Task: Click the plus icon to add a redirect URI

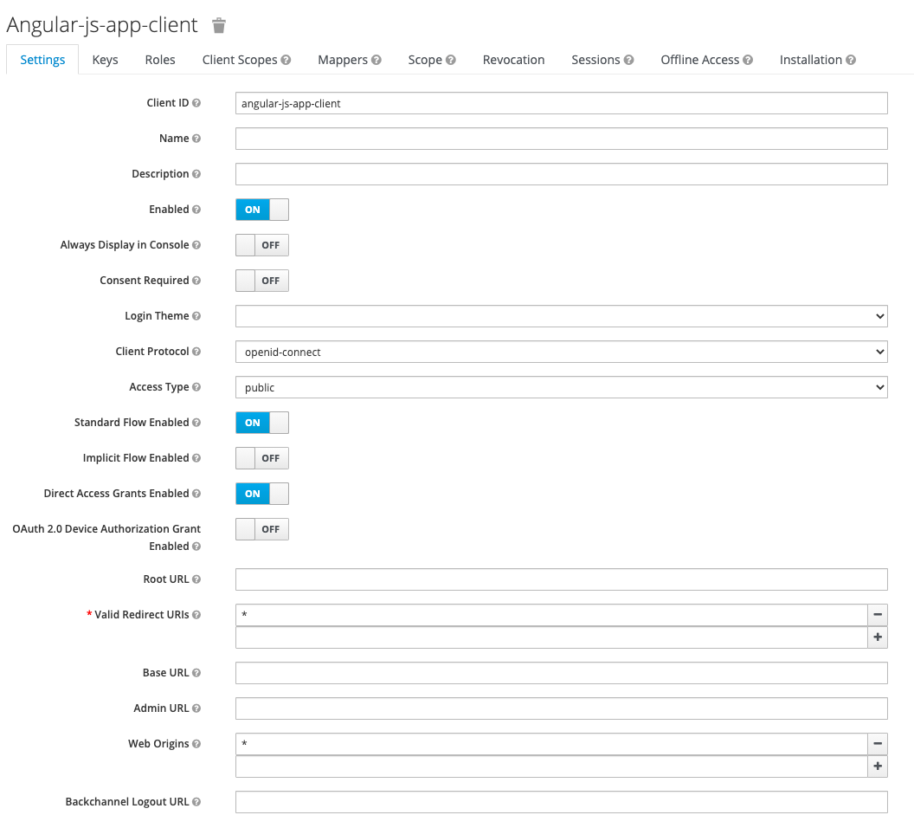Action: click(878, 637)
